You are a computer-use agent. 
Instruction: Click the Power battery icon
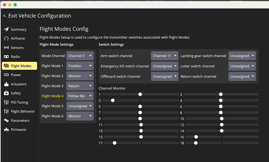6,75
